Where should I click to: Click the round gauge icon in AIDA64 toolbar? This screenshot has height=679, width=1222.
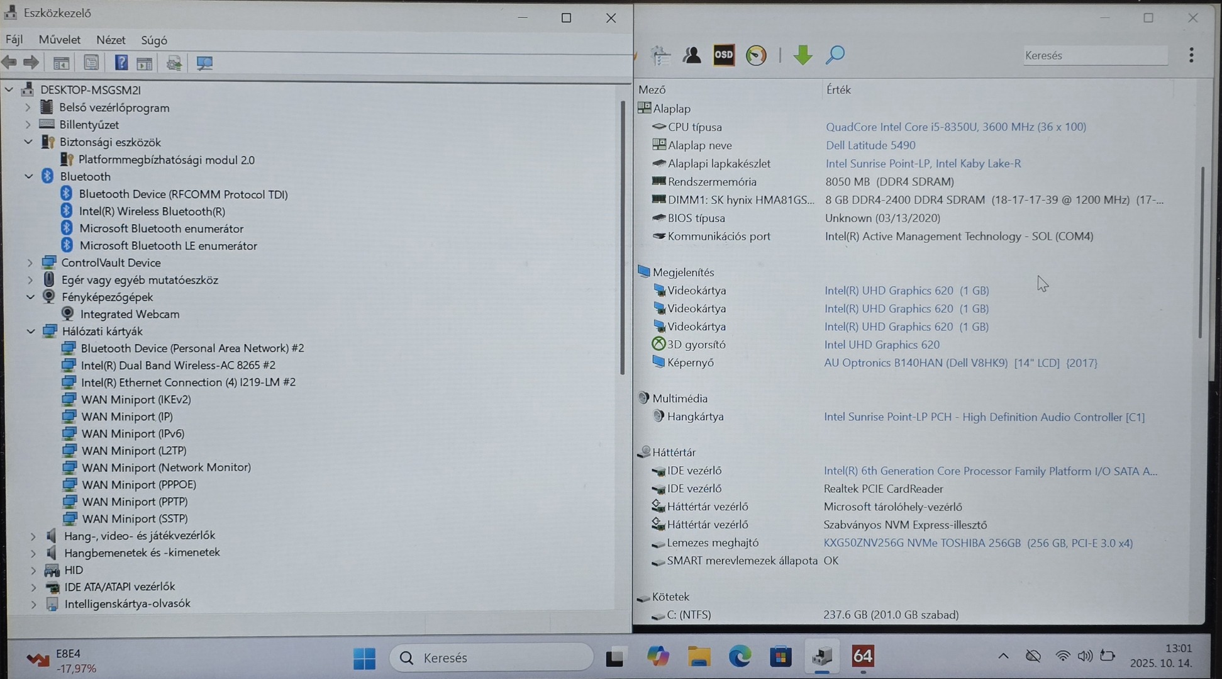(756, 55)
